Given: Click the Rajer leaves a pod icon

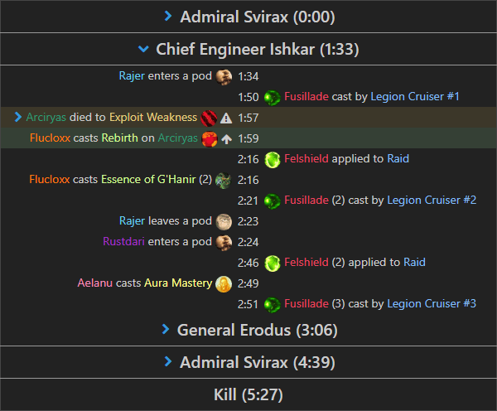Looking at the screenshot, I should [224, 221].
